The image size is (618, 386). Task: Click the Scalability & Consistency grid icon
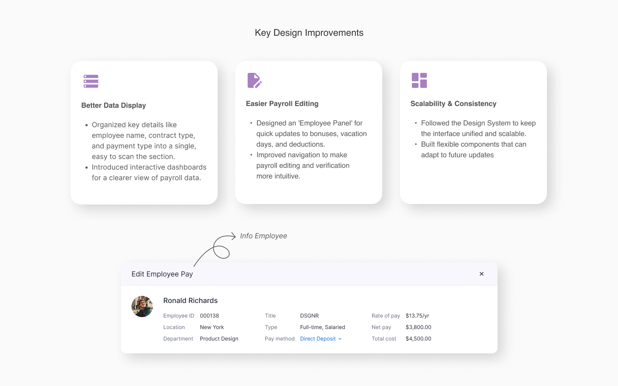[419, 80]
